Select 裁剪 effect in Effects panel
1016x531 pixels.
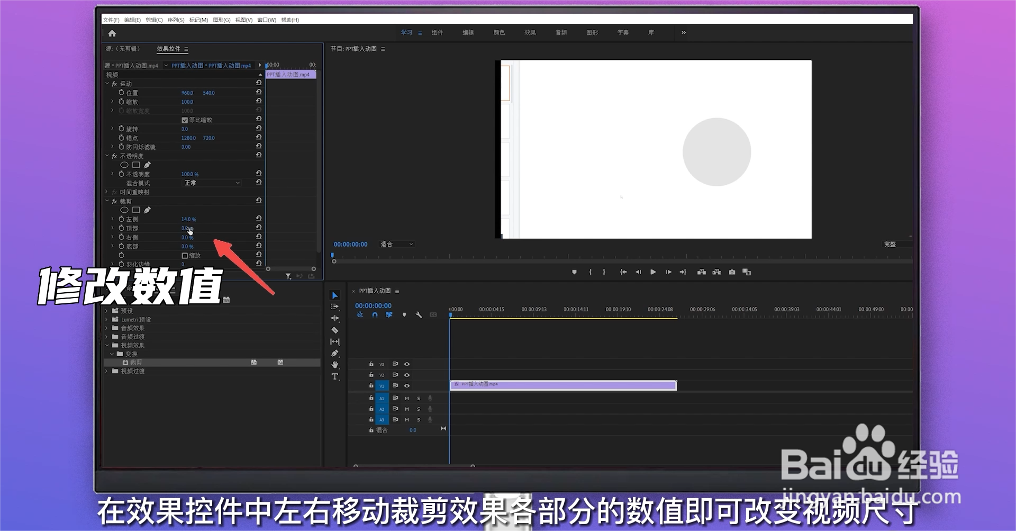tap(136, 363)
